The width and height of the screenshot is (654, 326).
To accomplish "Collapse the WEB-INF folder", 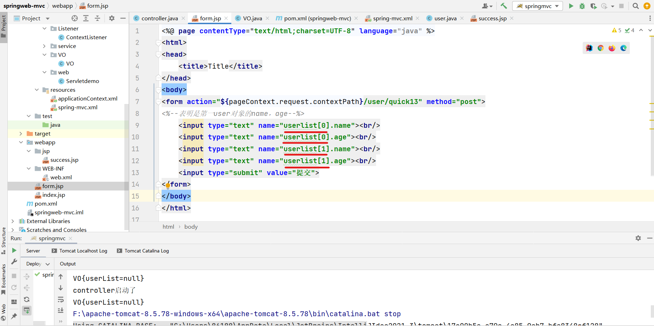I will (x=29, y=168).
